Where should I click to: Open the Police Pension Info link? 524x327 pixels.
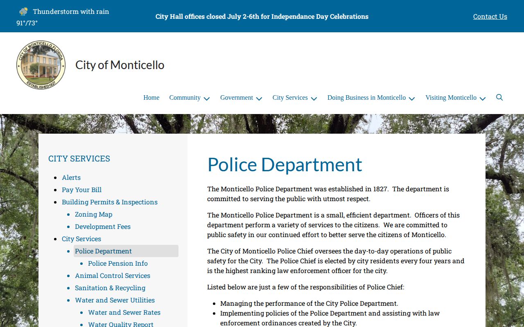(x=118, y=263)
